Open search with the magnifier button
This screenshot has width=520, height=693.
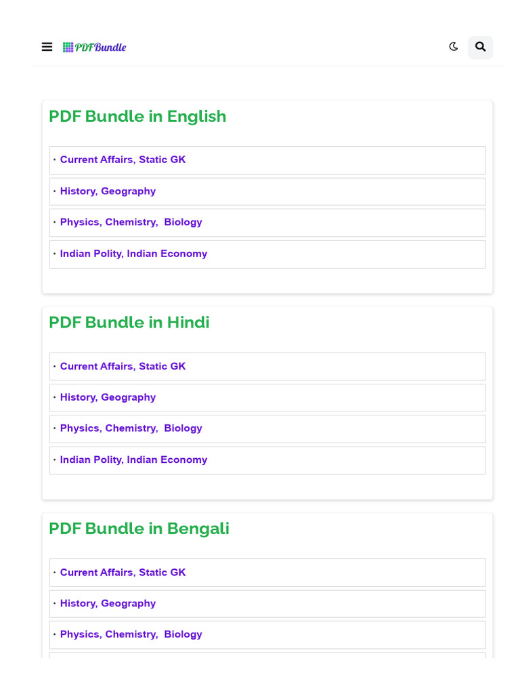(480, 47)
